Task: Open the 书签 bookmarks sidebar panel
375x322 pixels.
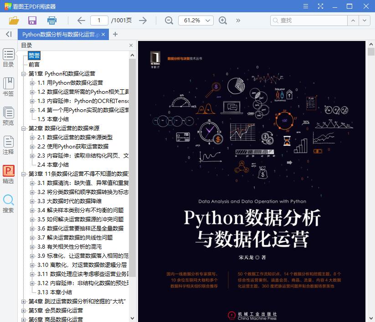Action: (x=8, y=87)
